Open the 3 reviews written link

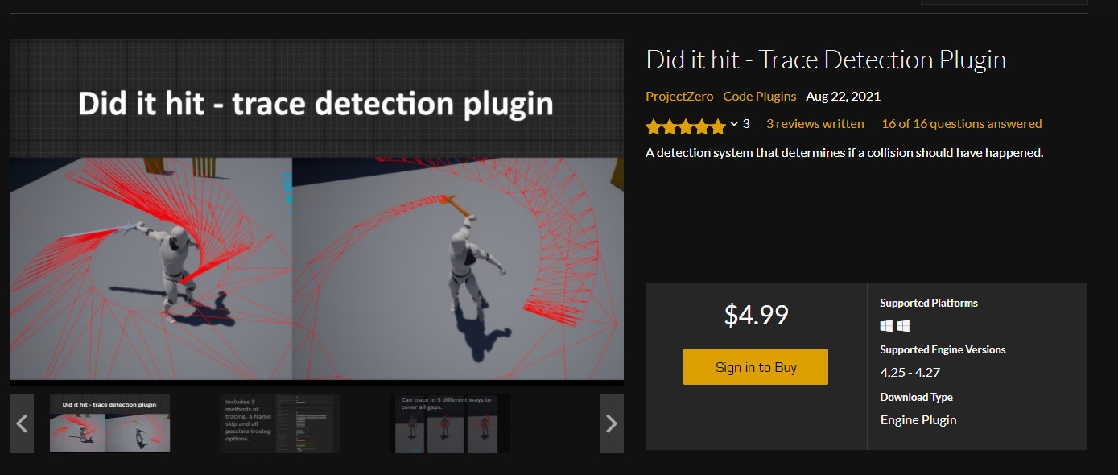pos(815,124)
